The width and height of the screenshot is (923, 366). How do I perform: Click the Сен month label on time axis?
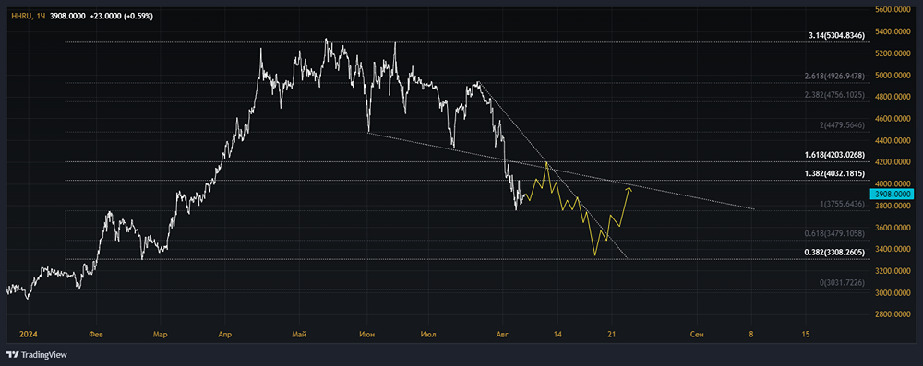tap(697, 335)
